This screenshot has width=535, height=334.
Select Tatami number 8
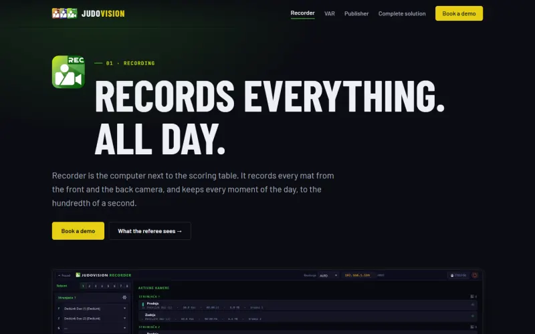pyautogui.click(x=127, y=286)
